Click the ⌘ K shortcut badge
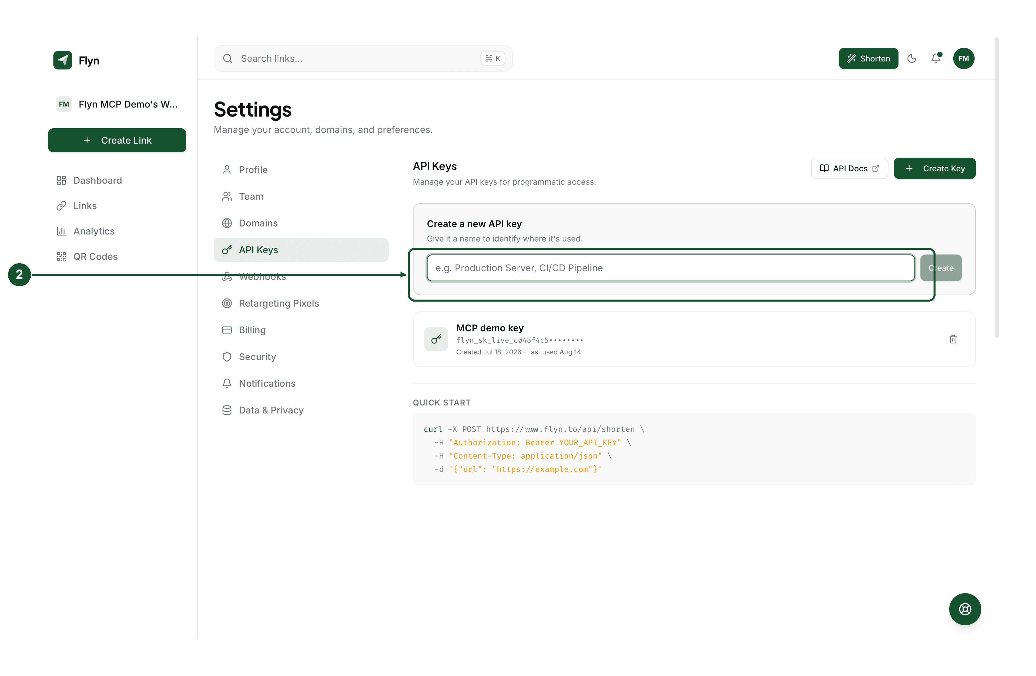The image size is (1036, 676). point(492,58)
